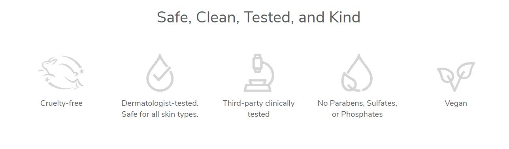This screenshot has height=149, width=509.
Task: Select the Vegan label under leaves
Action: [456, 103]
